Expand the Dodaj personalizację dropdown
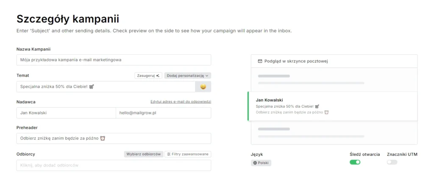Screen dimensions: 434x186 point(187,75)
